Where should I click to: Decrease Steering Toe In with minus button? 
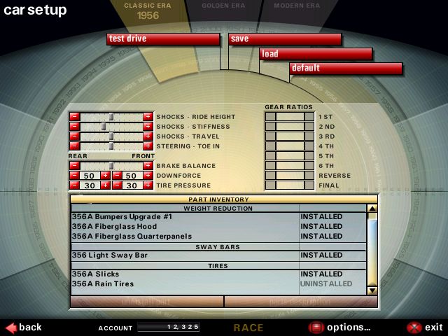click(x=75, y=146)
